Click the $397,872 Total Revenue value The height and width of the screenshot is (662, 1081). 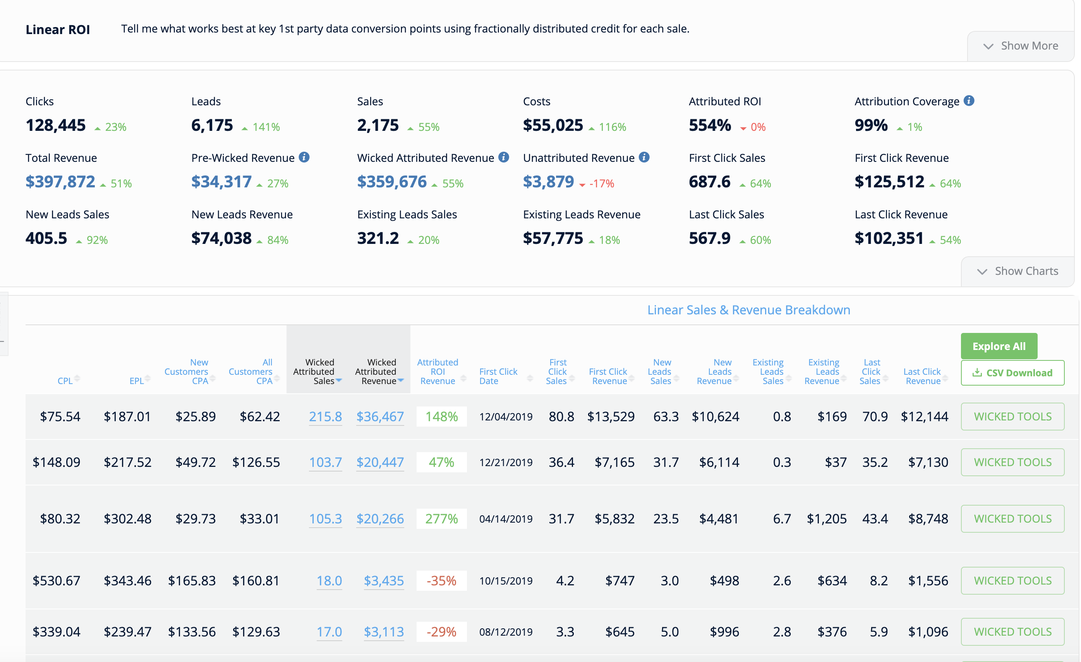coord(60,182)
